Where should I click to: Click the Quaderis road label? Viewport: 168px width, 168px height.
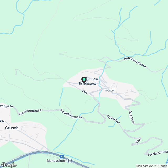132,117
